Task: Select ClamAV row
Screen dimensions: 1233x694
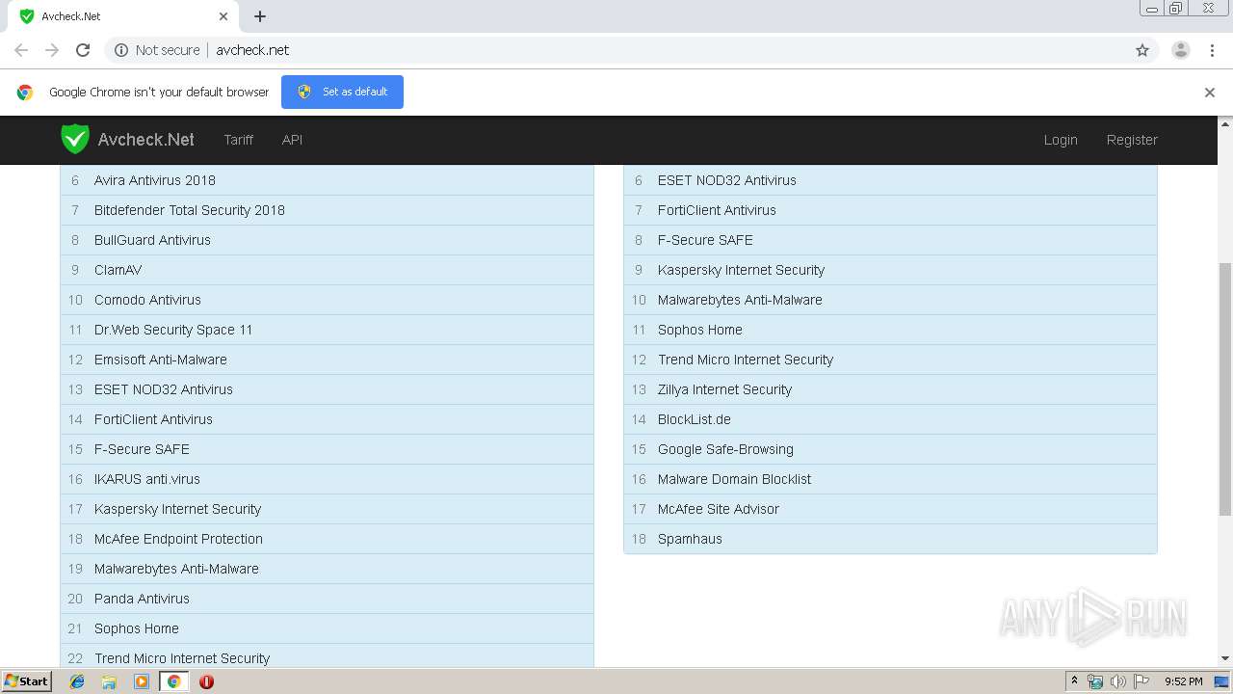Action: 327,270
